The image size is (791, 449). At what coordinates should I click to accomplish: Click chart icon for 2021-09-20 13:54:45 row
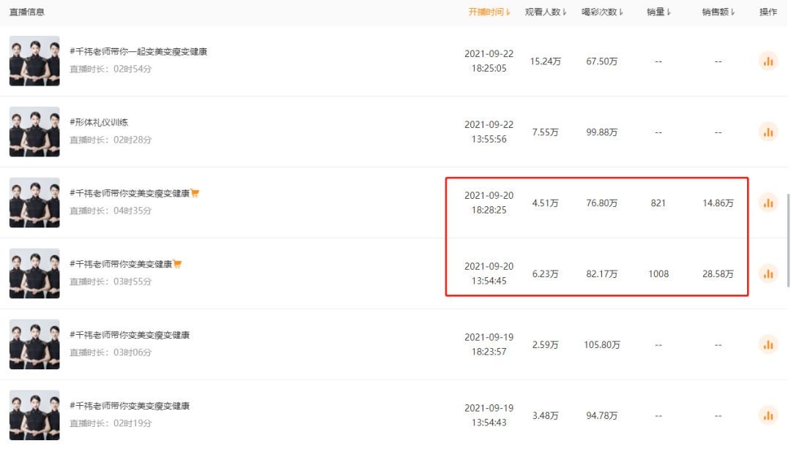tap(768, 274)
